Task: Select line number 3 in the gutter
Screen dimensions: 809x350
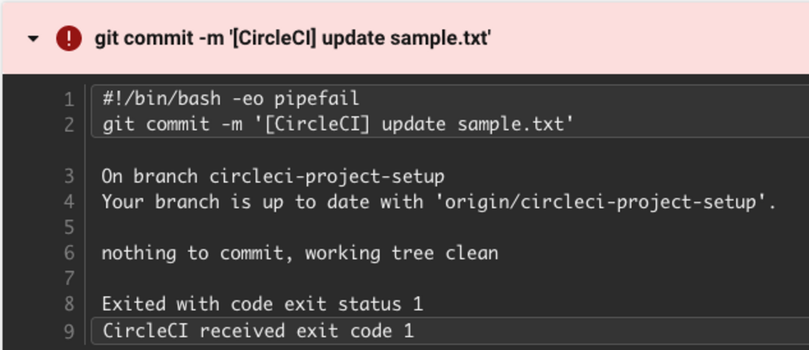Action: point(68,177)
